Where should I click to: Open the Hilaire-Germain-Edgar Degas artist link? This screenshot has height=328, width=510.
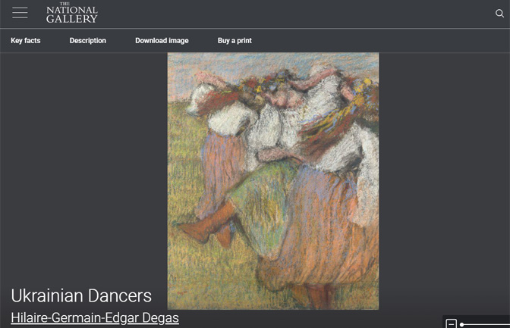click(x=95, y=318)
